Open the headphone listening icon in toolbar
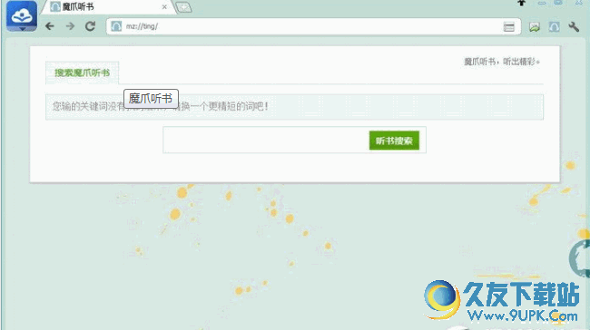Screen dimensions: 590x330 pos(554,26)
